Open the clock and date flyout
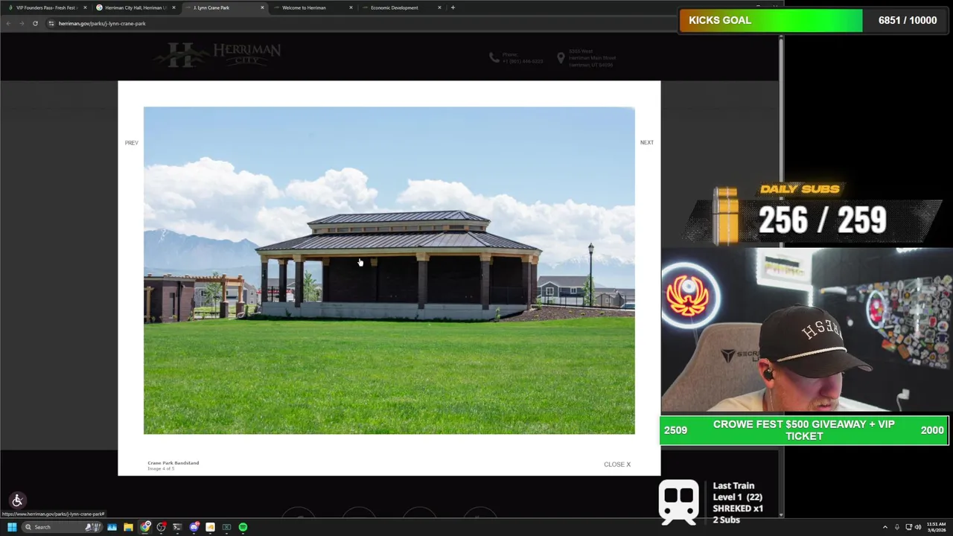Screen dimensions: 953x536 pyautogui.click(x=937, y=527)
